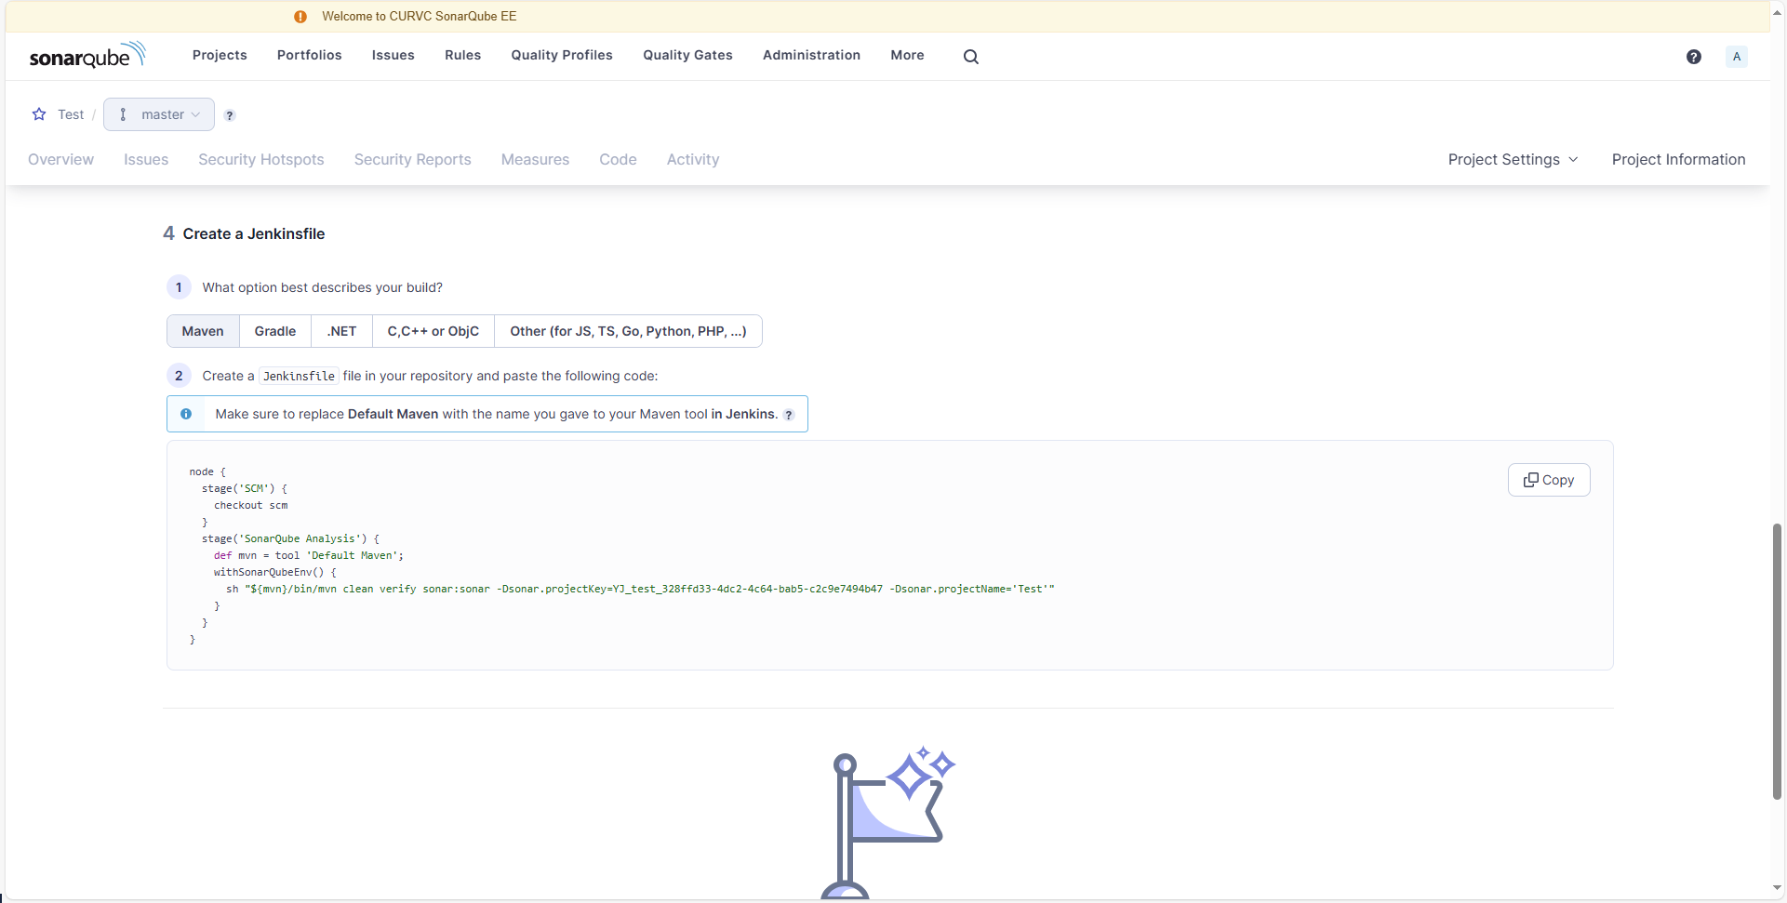This screenshot has height=903, width=1787.
Task: Switch to Security Hotspots tab
Action: pyautogui.click(x=261, y=159)
